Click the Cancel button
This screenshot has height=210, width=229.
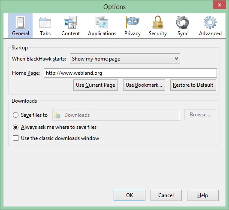[x=166, y=195]
